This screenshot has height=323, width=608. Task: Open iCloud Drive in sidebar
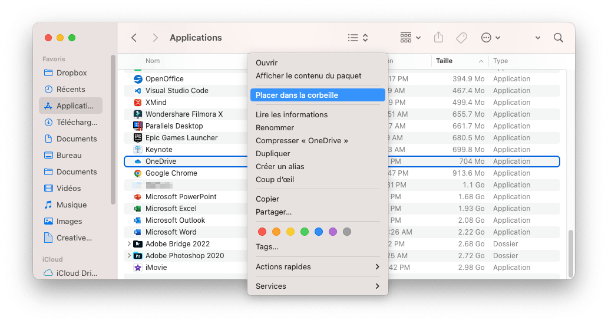click(71, 273)
